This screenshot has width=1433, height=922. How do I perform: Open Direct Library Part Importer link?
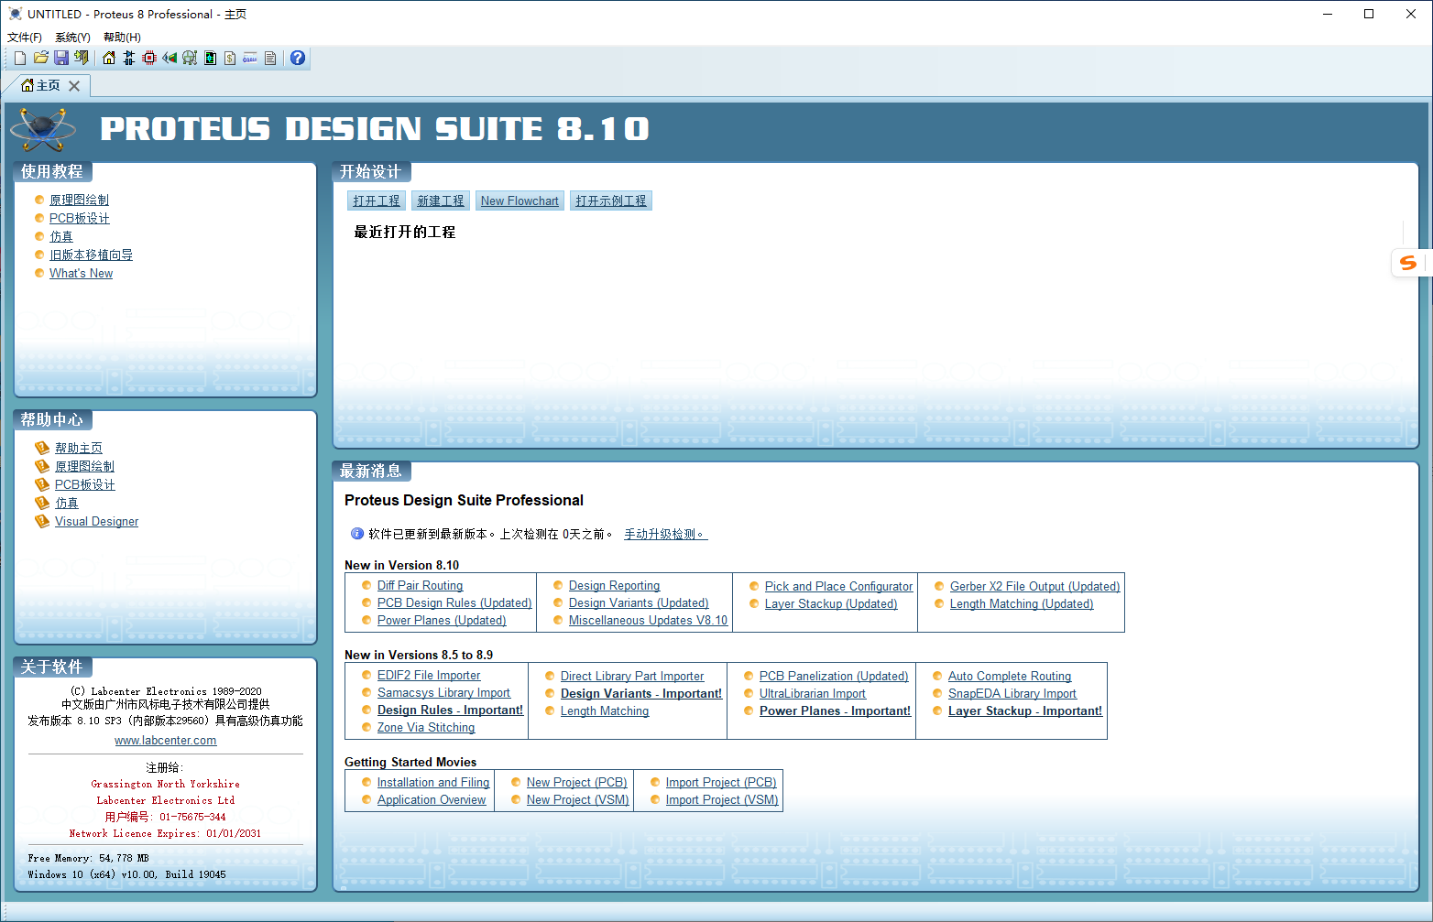(x=632, y=676)
